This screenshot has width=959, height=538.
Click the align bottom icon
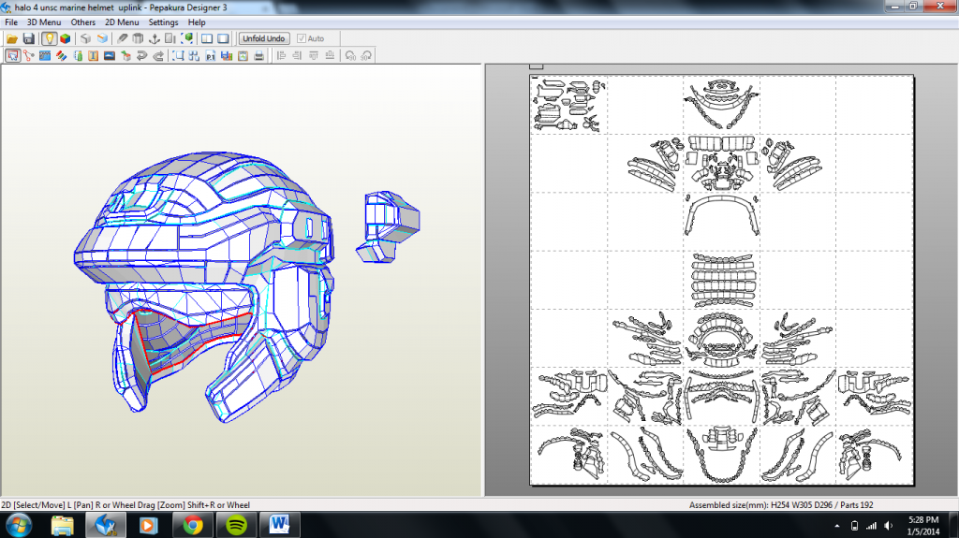point(330,55)
